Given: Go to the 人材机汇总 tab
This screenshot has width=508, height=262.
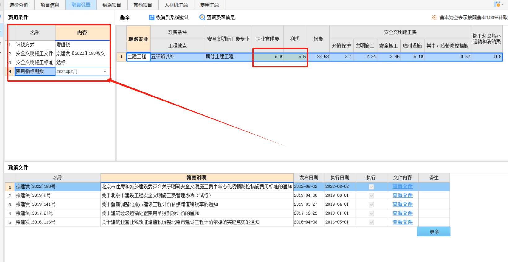Looking at the screenshot, I should coord(176,5).
